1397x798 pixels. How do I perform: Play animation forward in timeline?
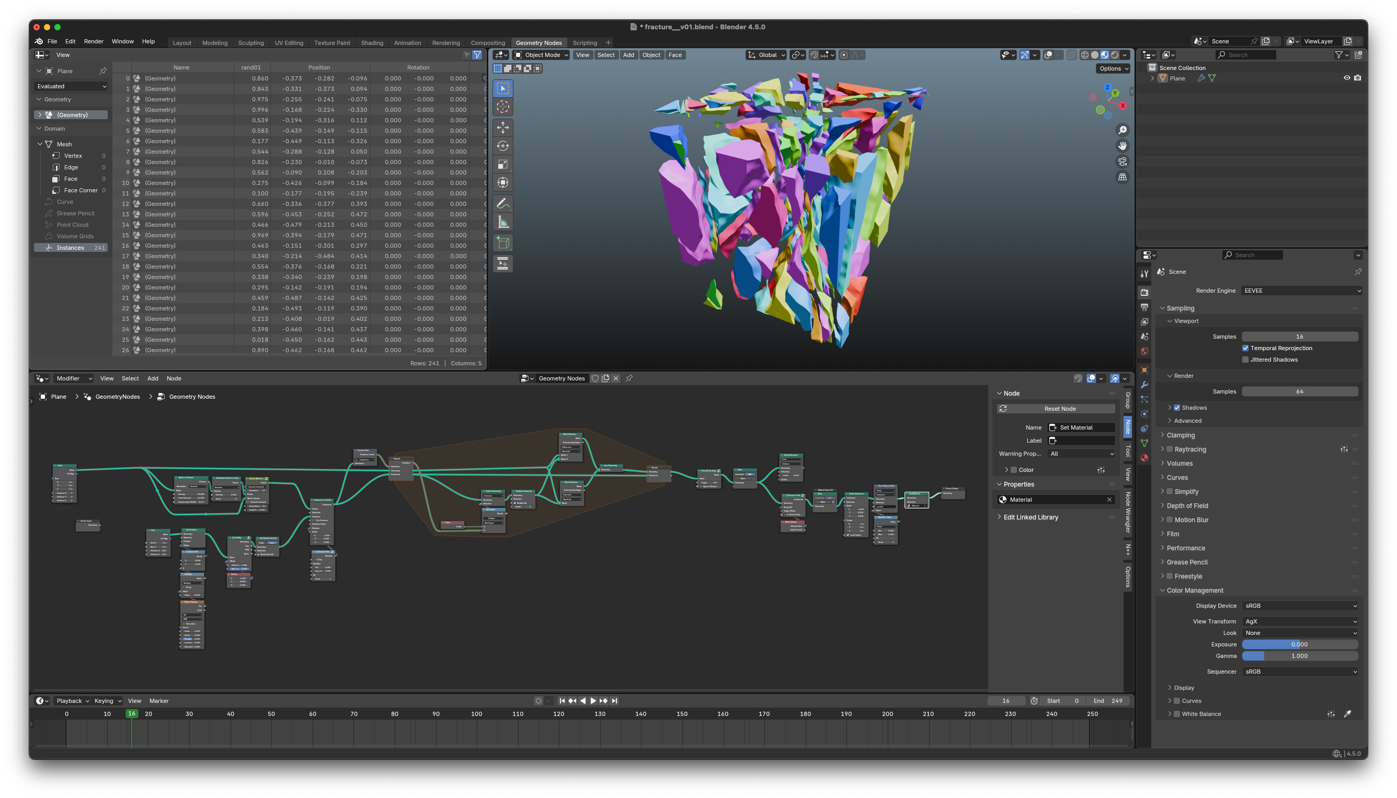593,700
